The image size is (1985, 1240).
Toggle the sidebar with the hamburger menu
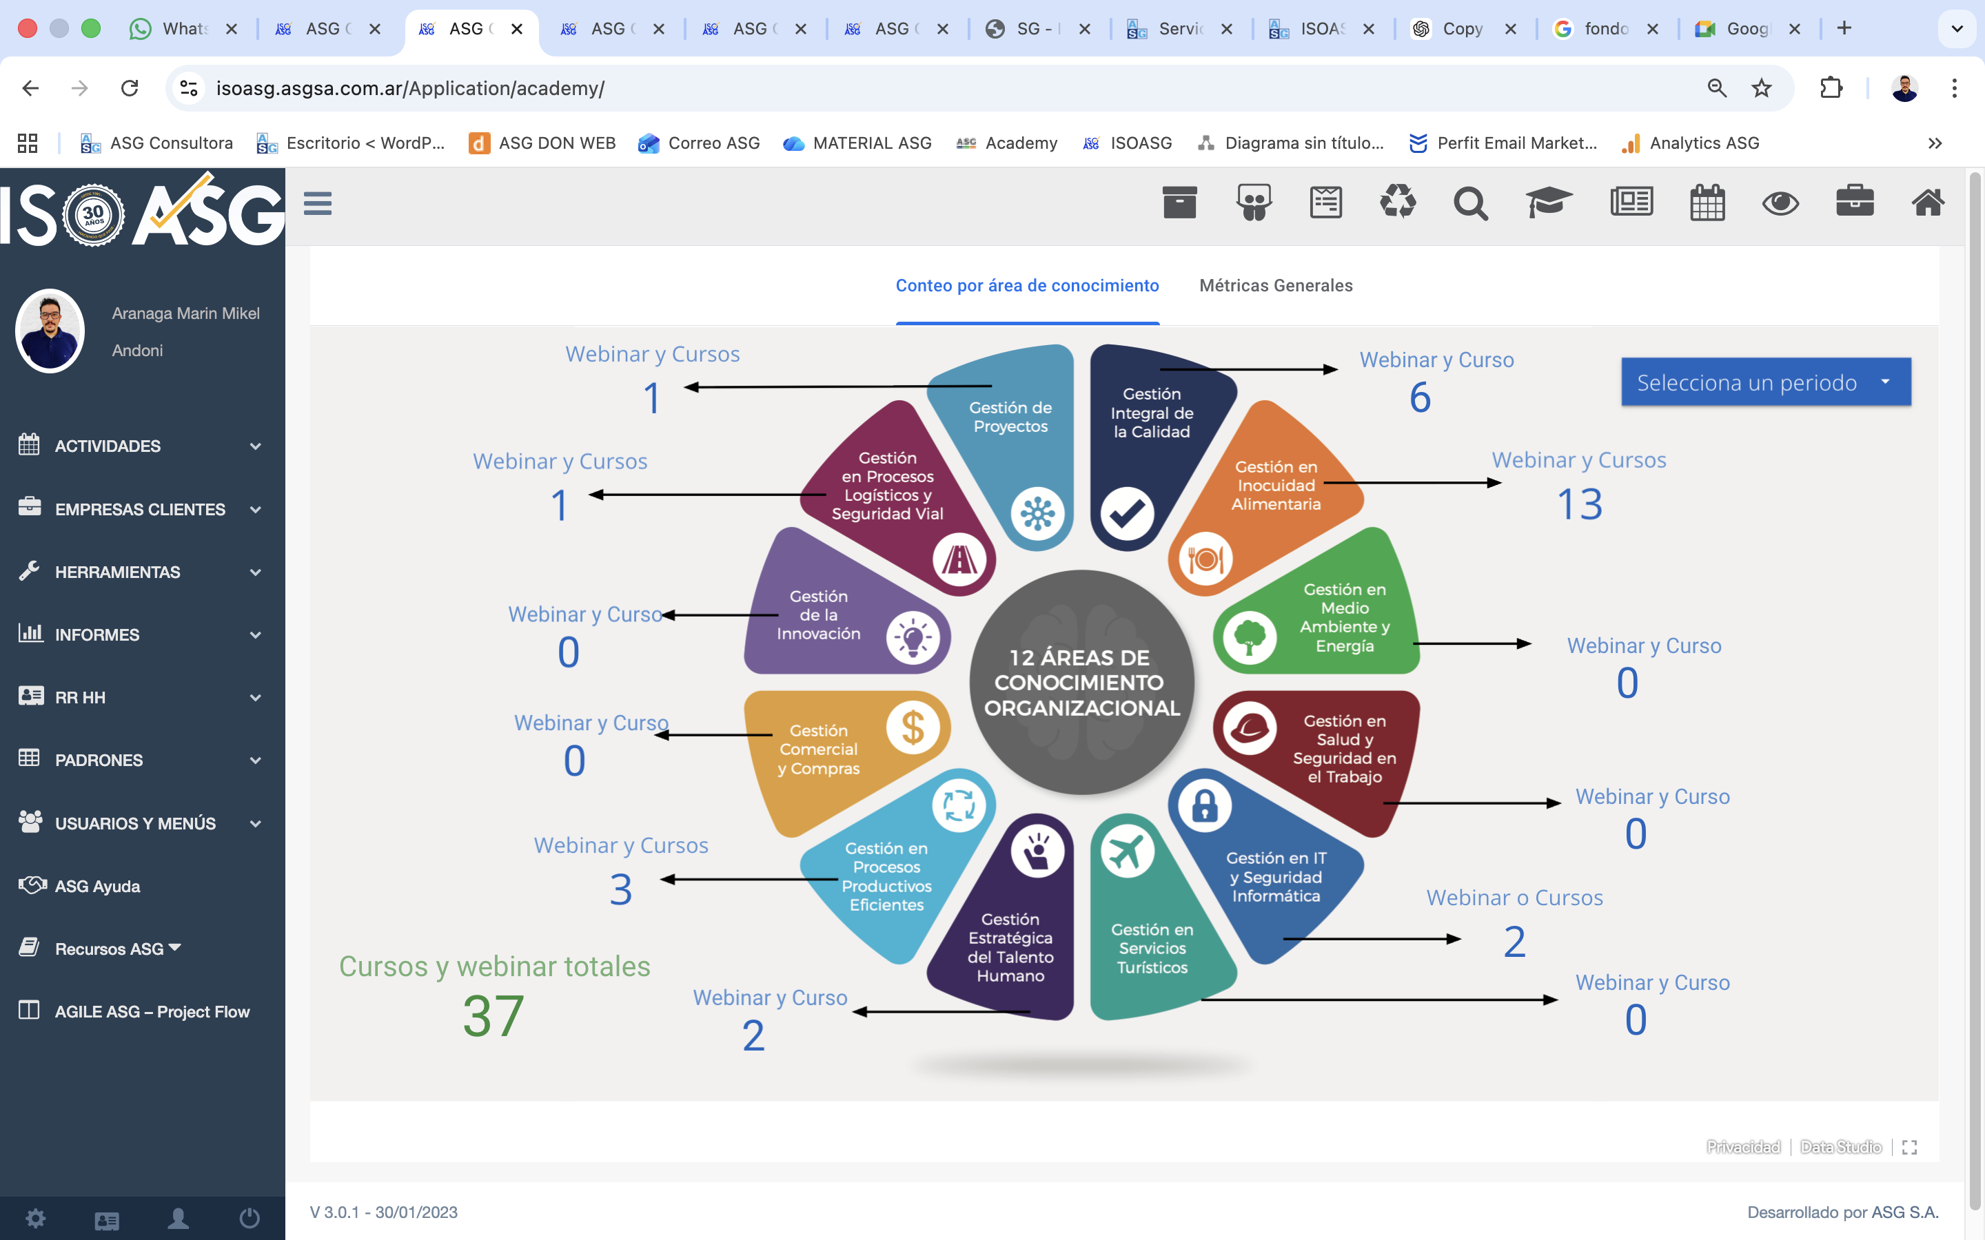318,202
